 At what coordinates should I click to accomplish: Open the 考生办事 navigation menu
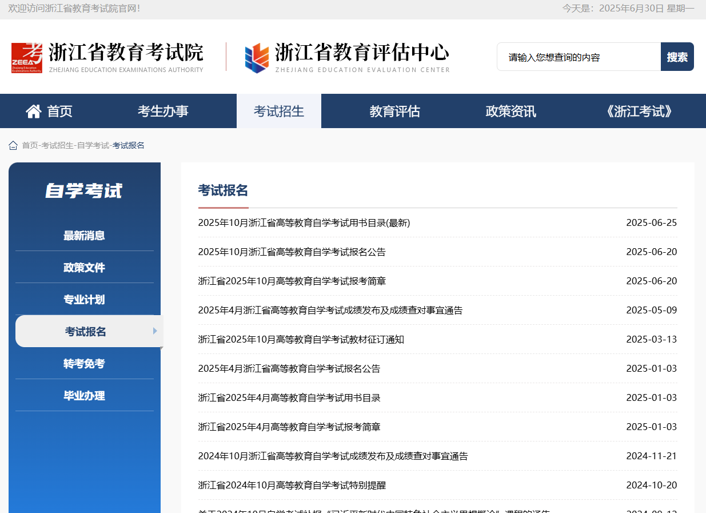[x=163, y=111]
